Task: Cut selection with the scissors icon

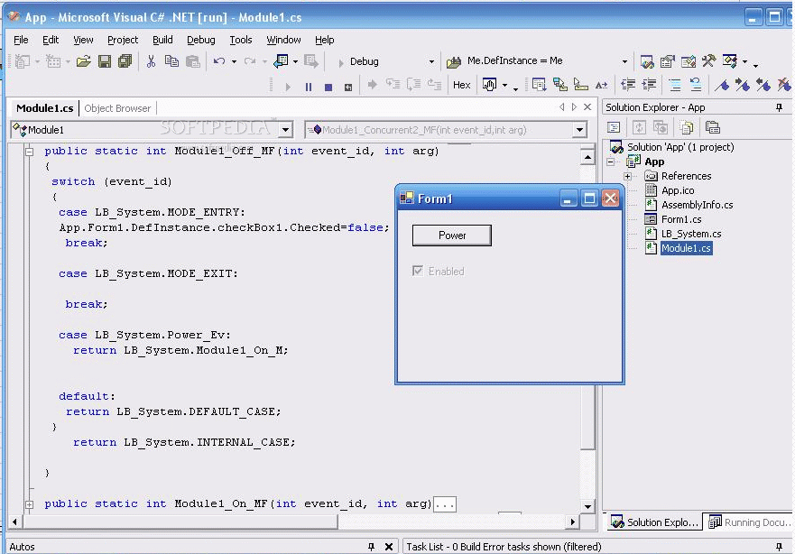Action: coord(151,61)
